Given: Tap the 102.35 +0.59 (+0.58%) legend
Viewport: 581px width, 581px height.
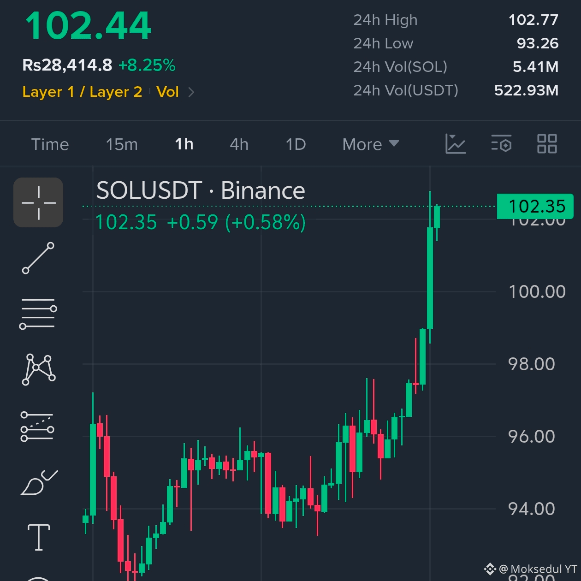Looking at the screenshot, I should coord(201,222).
